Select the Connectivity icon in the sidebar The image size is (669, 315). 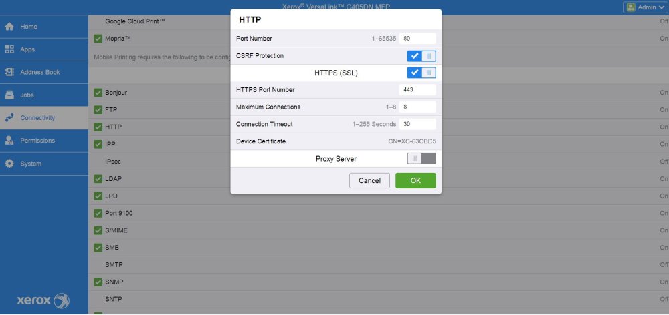pos(9,118)
